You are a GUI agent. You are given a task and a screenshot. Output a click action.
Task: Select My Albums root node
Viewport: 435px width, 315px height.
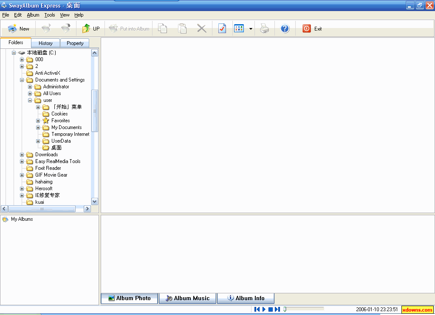pos(22,219)
